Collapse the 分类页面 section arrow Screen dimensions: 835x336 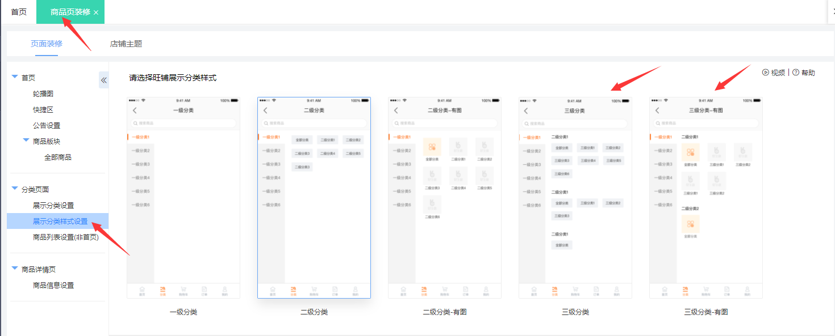(x=15, y=189)
